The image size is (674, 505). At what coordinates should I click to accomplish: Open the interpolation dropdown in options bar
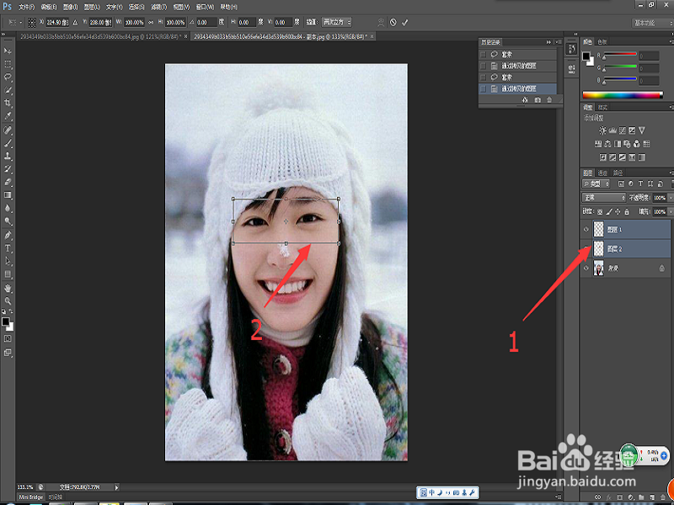click(336, 23)
